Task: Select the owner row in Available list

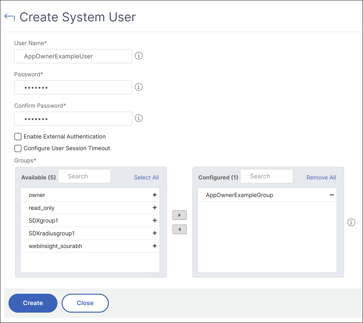Action: coord(90,195)
